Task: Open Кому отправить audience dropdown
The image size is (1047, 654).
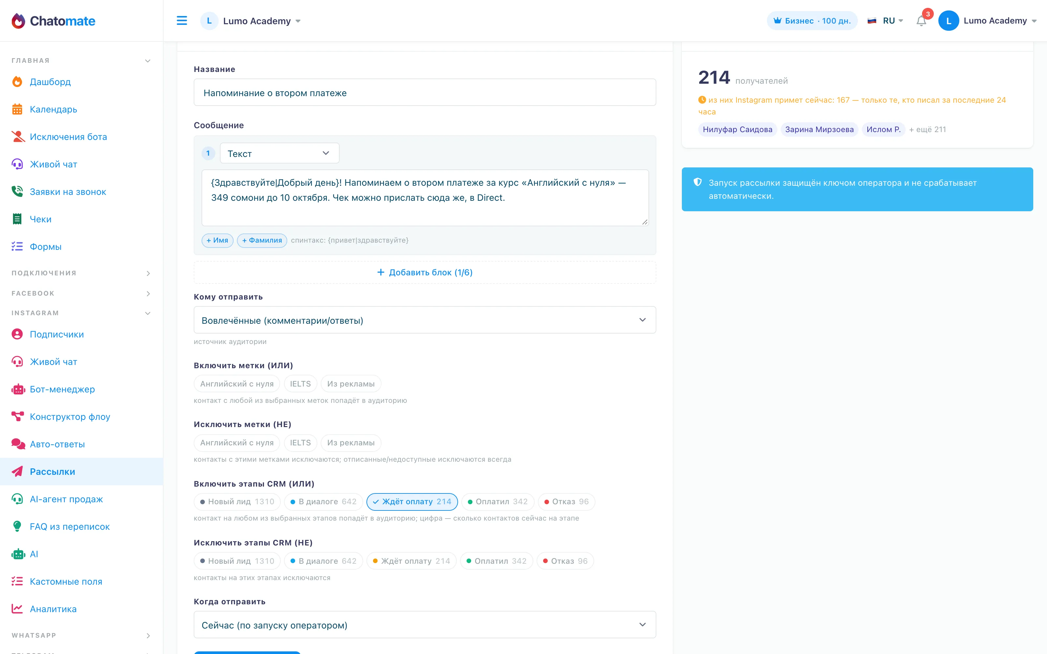Action: point(424,320)
